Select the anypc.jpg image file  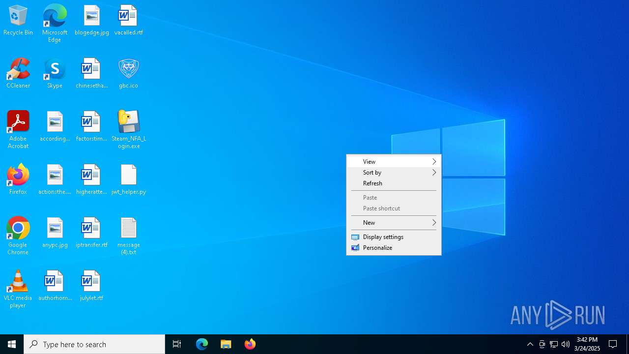[x=55, y=233]
